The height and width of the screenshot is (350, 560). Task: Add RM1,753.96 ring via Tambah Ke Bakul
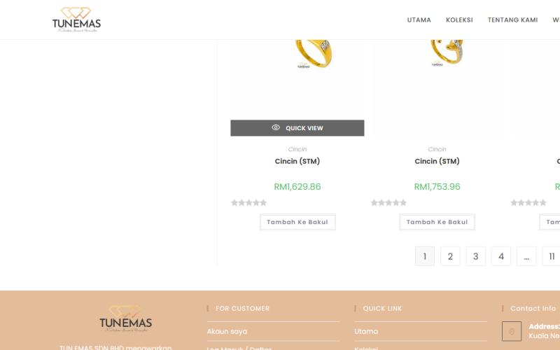tap(437, 222)
